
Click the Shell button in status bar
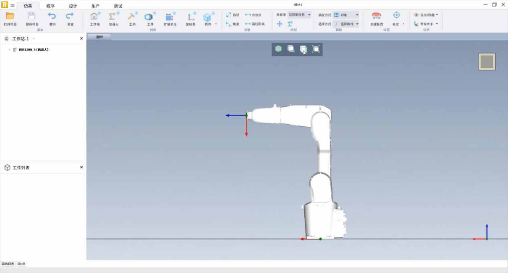(x=21, y=264)
